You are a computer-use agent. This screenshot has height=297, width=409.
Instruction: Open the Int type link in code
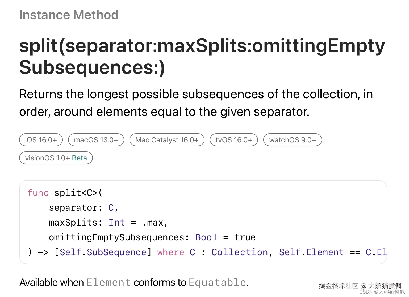coord(116,223)
